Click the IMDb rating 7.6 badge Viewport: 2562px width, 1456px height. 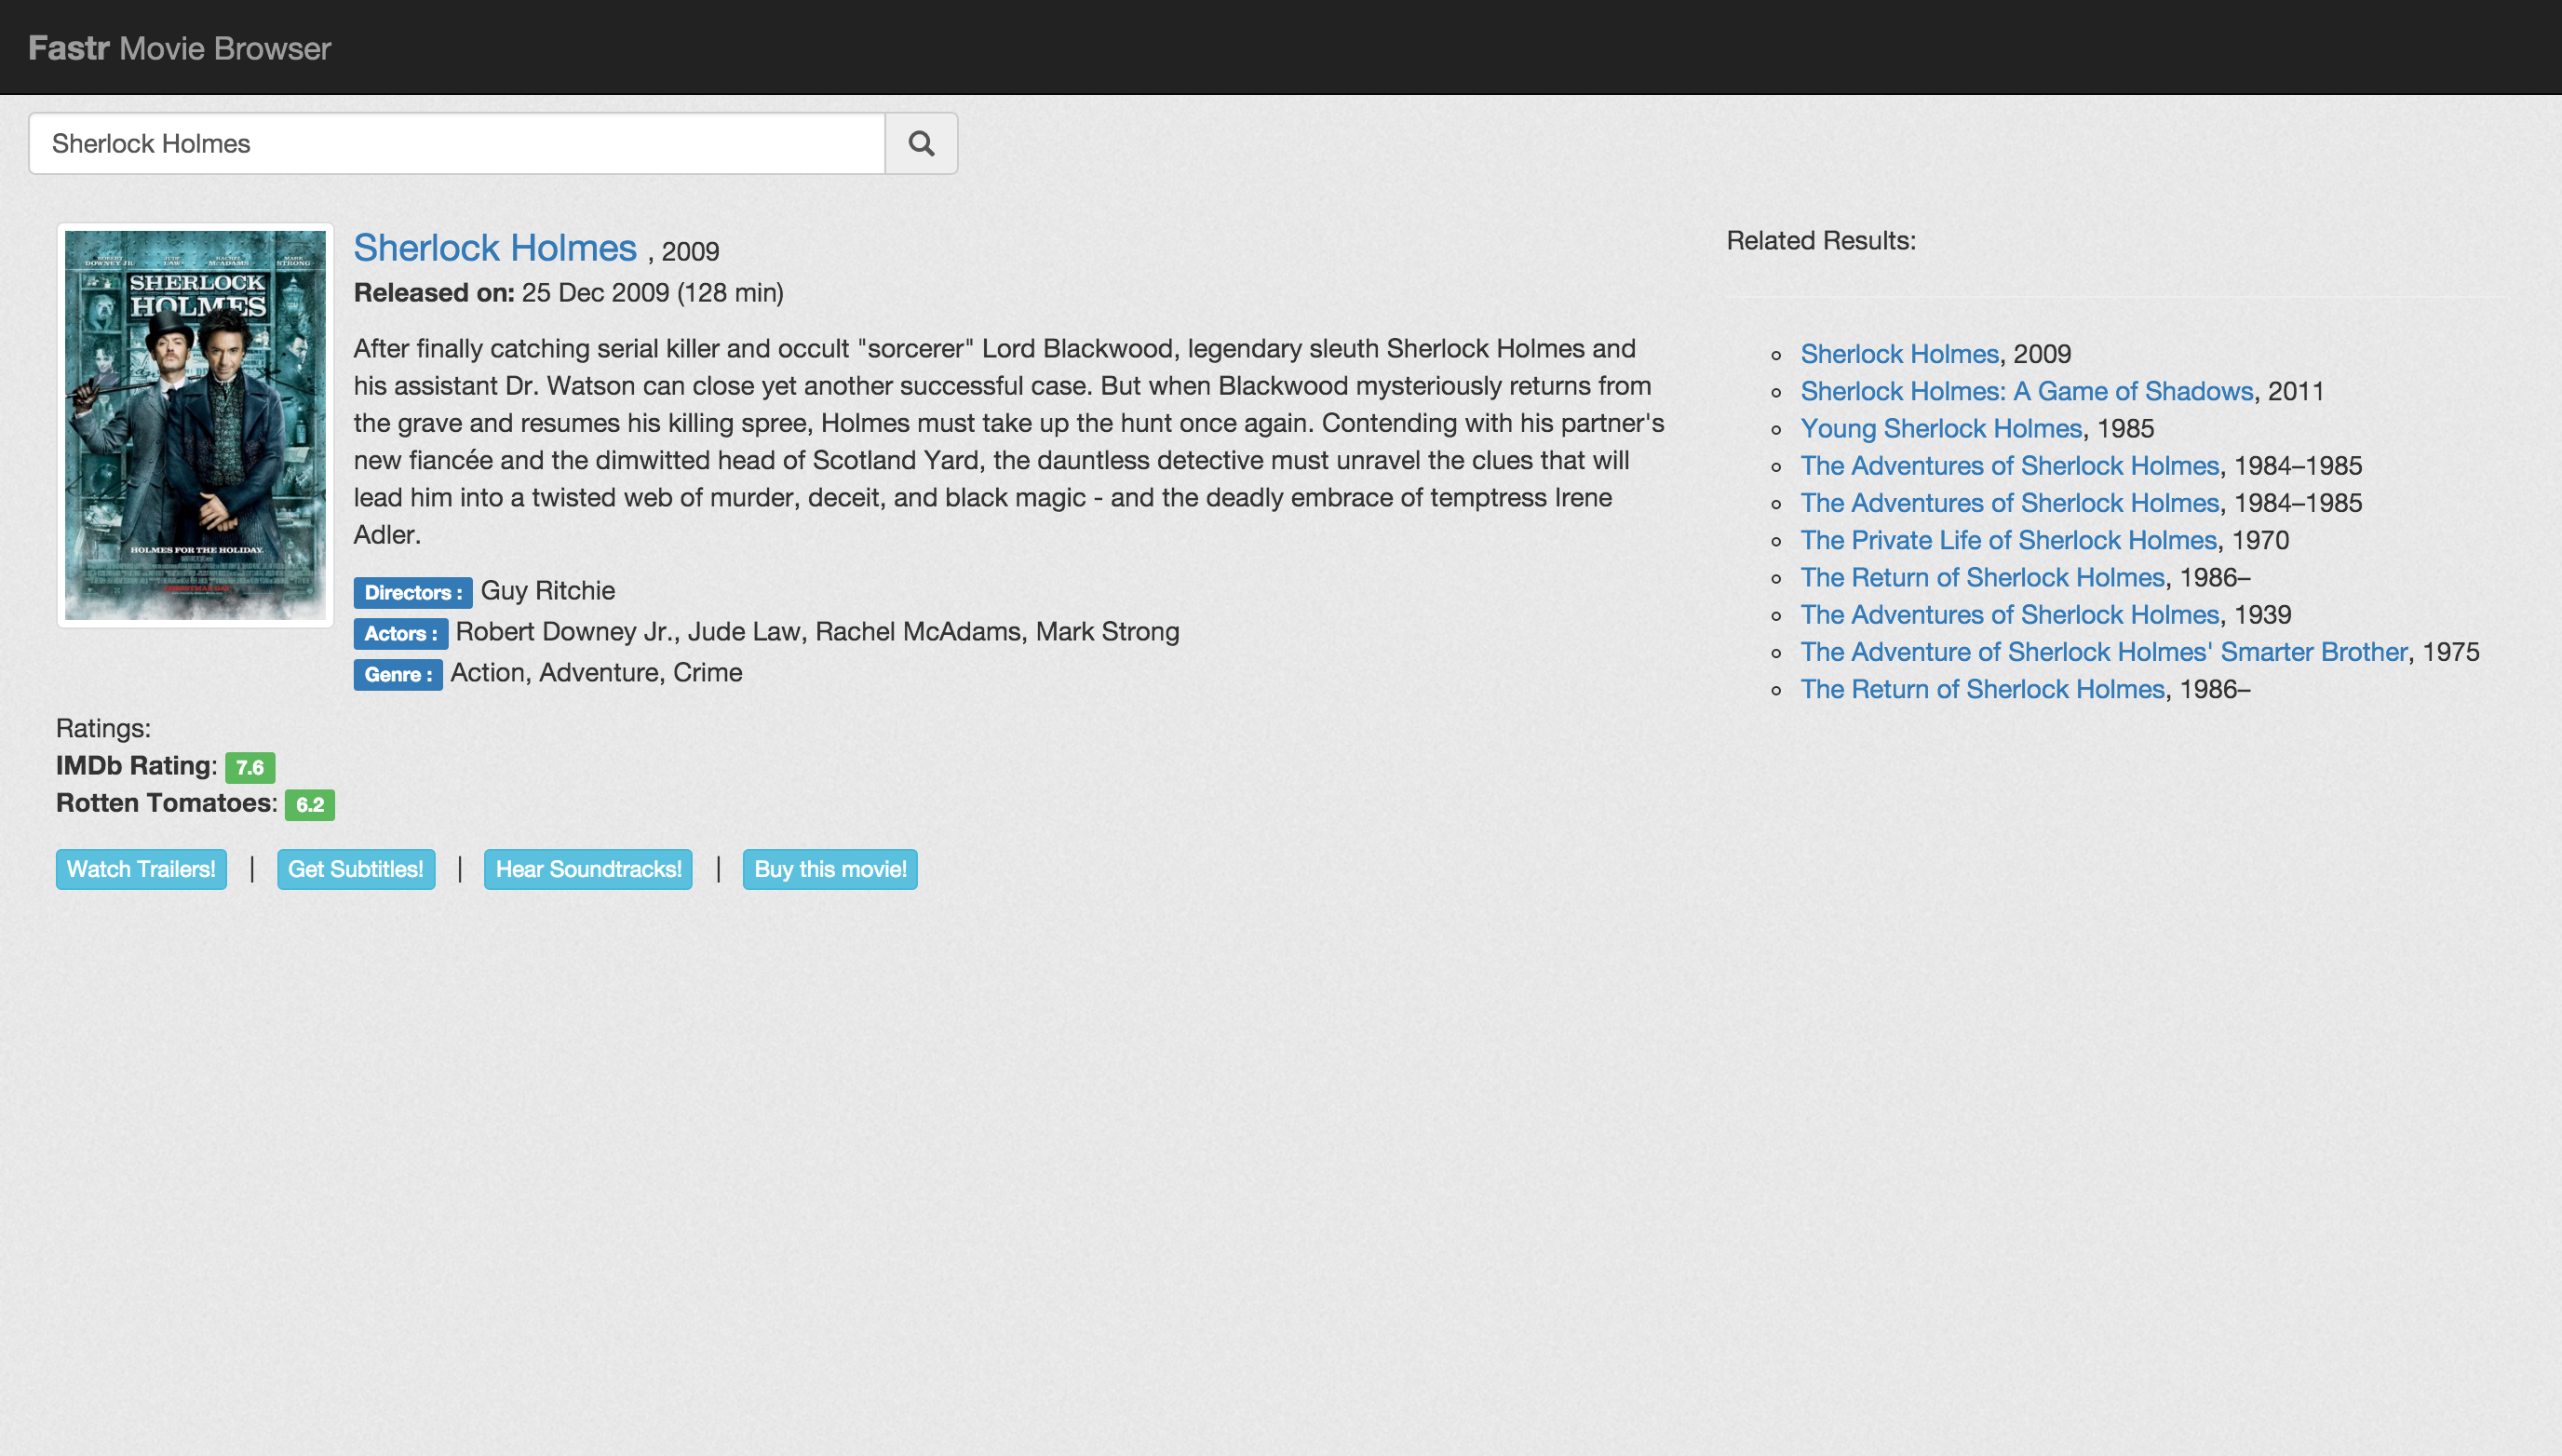(250, 767)
